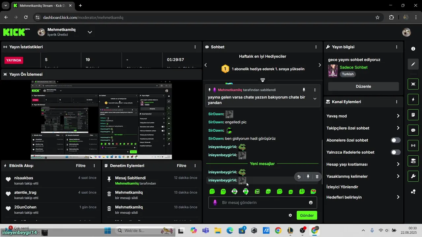Send message with Gönder button
The height and width of the screenshot is (237, 422).
[x=307, y=215]
